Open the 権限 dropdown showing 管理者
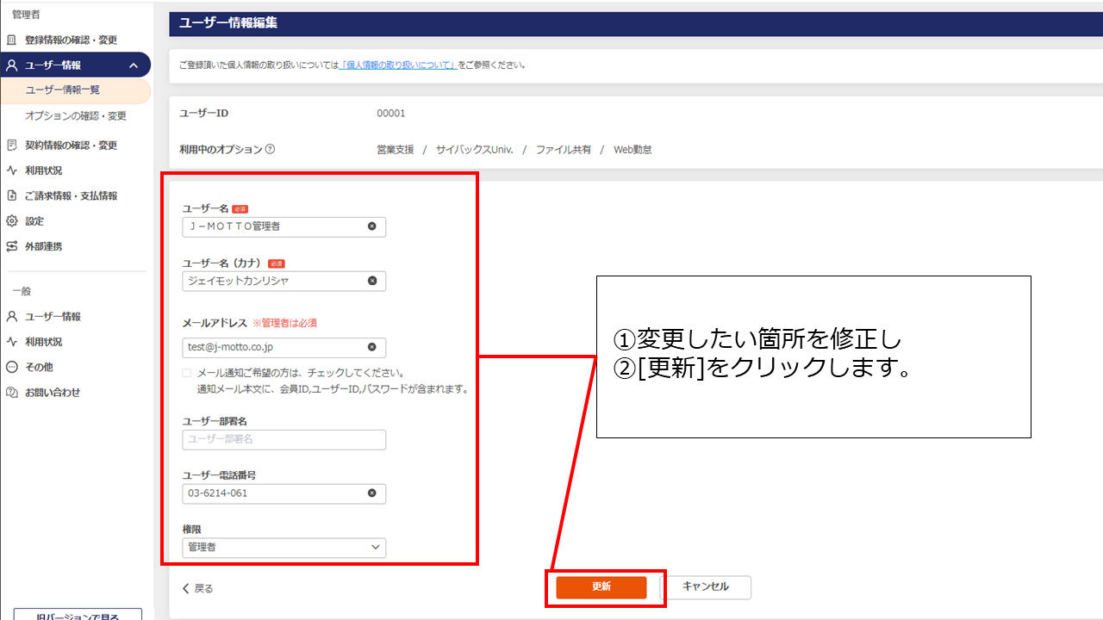The height and width of the screenshot is (620, 1103). pos(284,547)
